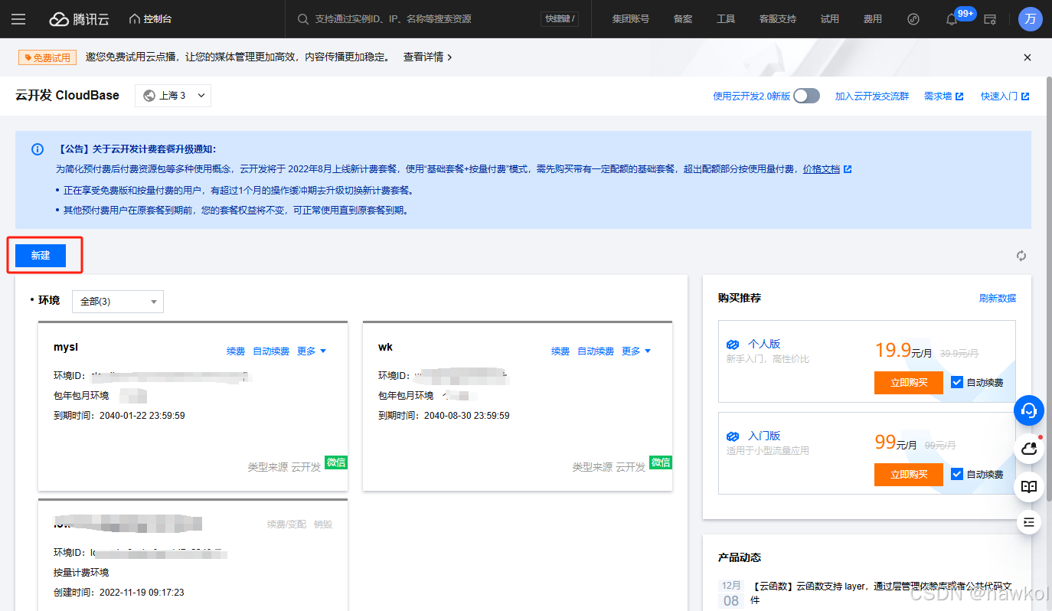Open 费用 in top navigation
This screenshot has width=1052, height=611.
[872, 19]
